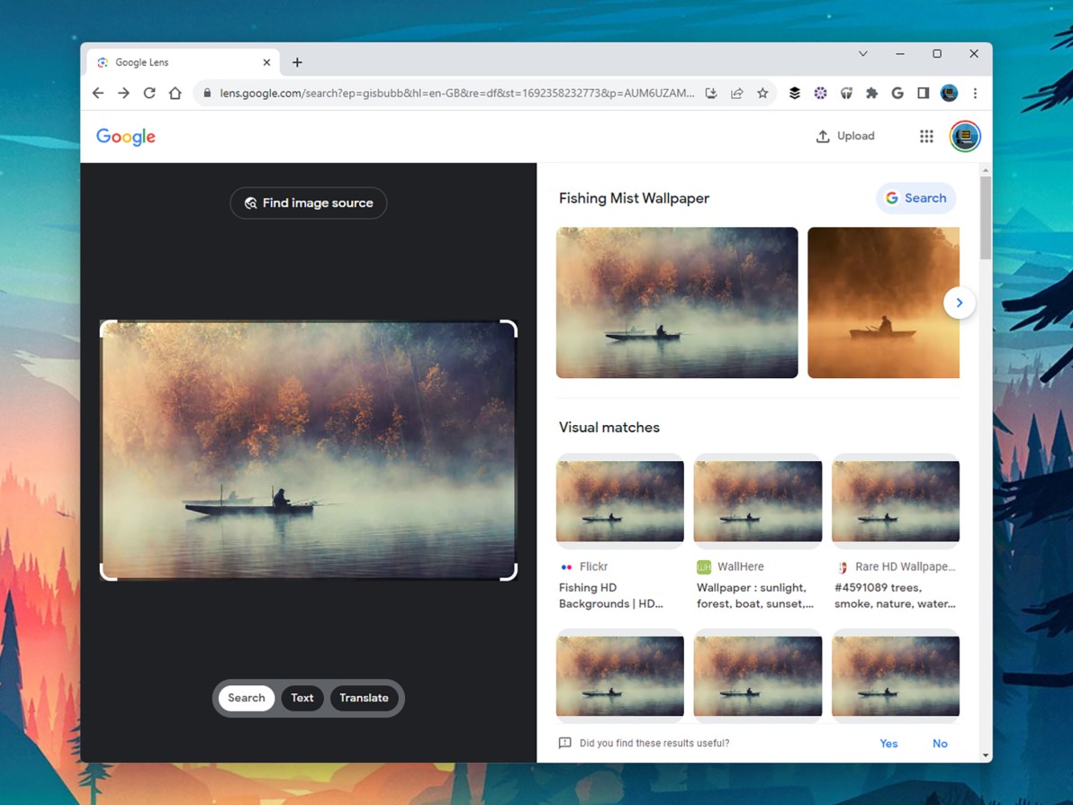Viewport: 1073px width, 805px height.
Task: Switch Lens to Translate mode
Action: [364, 698]
